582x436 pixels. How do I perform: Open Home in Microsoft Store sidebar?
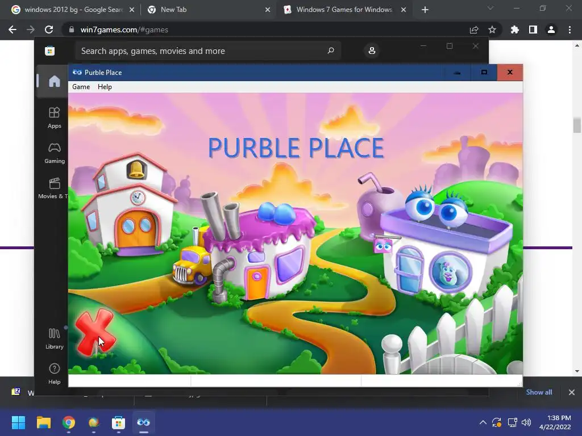coord(54,81)
